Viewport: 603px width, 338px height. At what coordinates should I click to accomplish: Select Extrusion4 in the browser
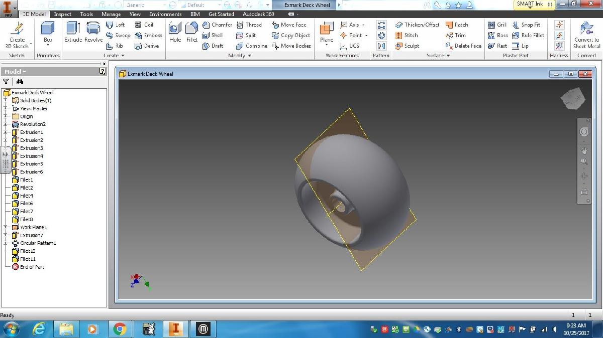32,156
